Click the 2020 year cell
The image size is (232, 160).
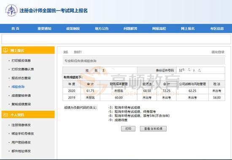tap(72, 91)
